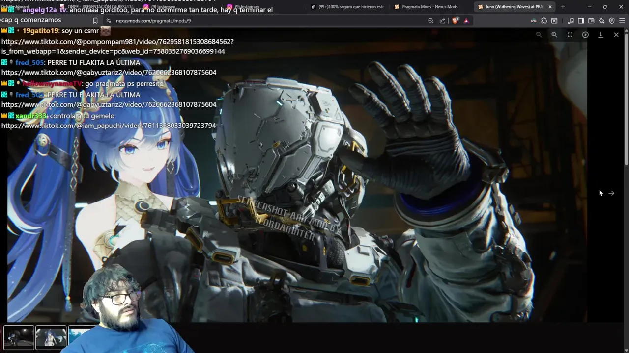The width and height of the screenshot is (629, 353).
Task: Start the image slideshow autoplay
Action: [x=585, y=35]
